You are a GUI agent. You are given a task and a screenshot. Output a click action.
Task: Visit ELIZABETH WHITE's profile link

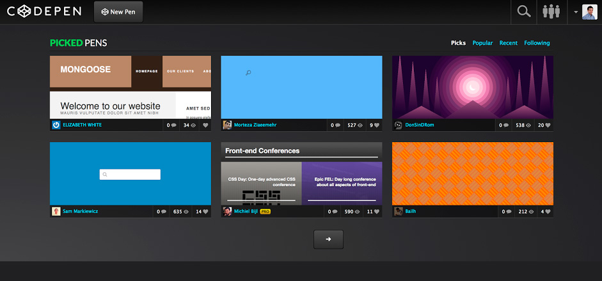pos(82,125)
